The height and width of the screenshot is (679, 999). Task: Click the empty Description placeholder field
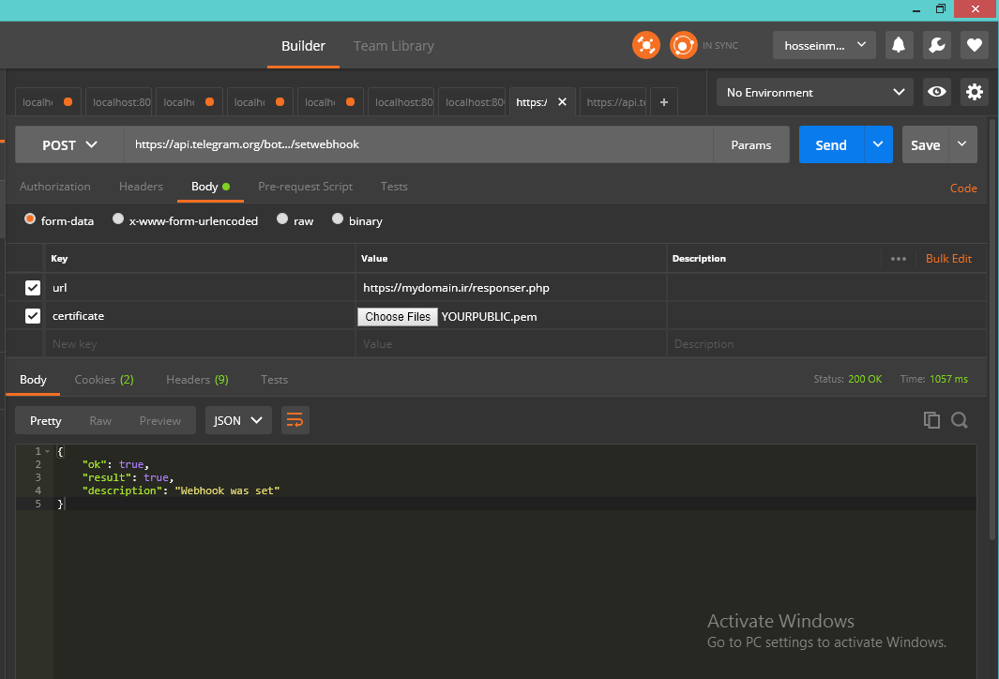click(826, 344)
